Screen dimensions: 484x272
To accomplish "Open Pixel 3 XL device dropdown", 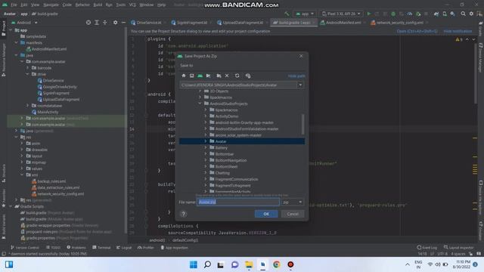I will (341, 14).
